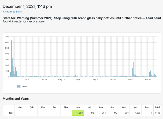Click the Total value 3,436 cell
This screenshot has height=119, width=163.
pos(157,113)
